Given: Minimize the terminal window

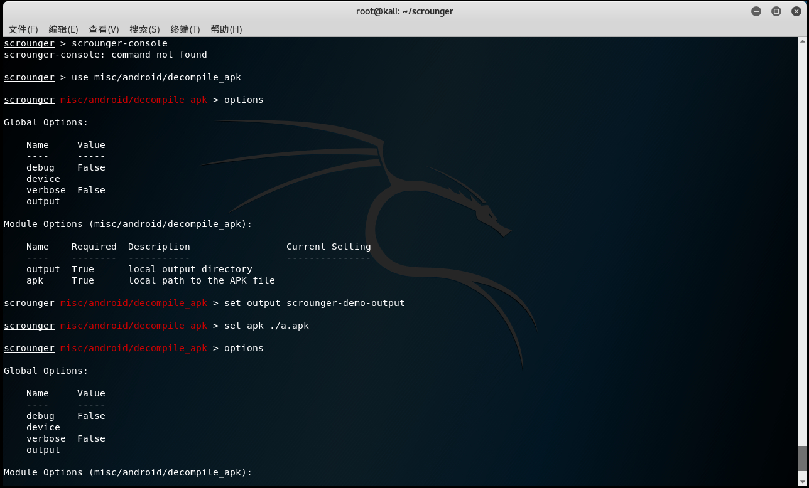Looking at the screenshot, I should coord(756,11).
